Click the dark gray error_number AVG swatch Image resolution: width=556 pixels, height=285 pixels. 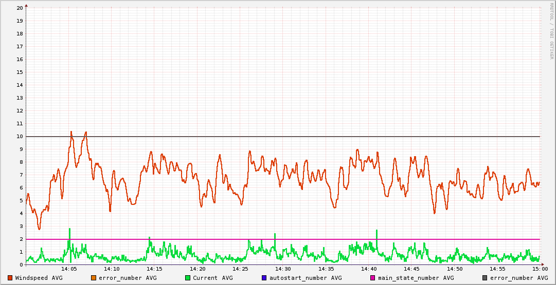pos(485,278)
